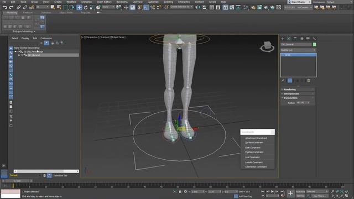Open the Animation menu

click(86, 2)
